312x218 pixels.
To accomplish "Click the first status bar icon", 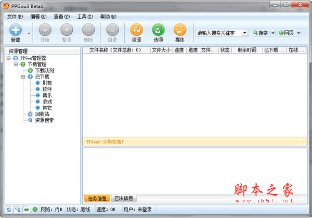I will pos(8,210).
